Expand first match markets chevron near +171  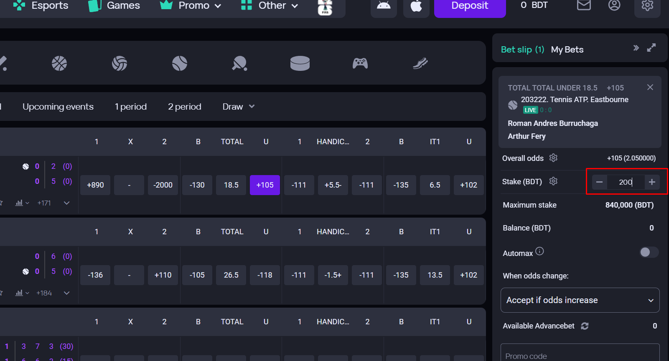(66, 203)
